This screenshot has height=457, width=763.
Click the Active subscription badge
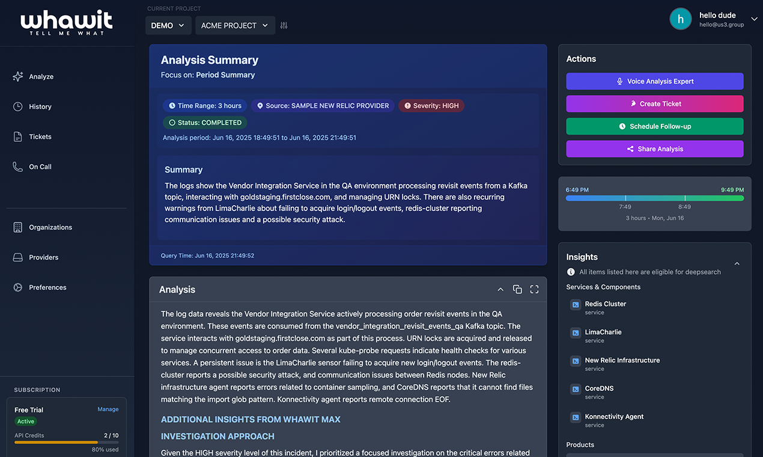tap(26, 422)
